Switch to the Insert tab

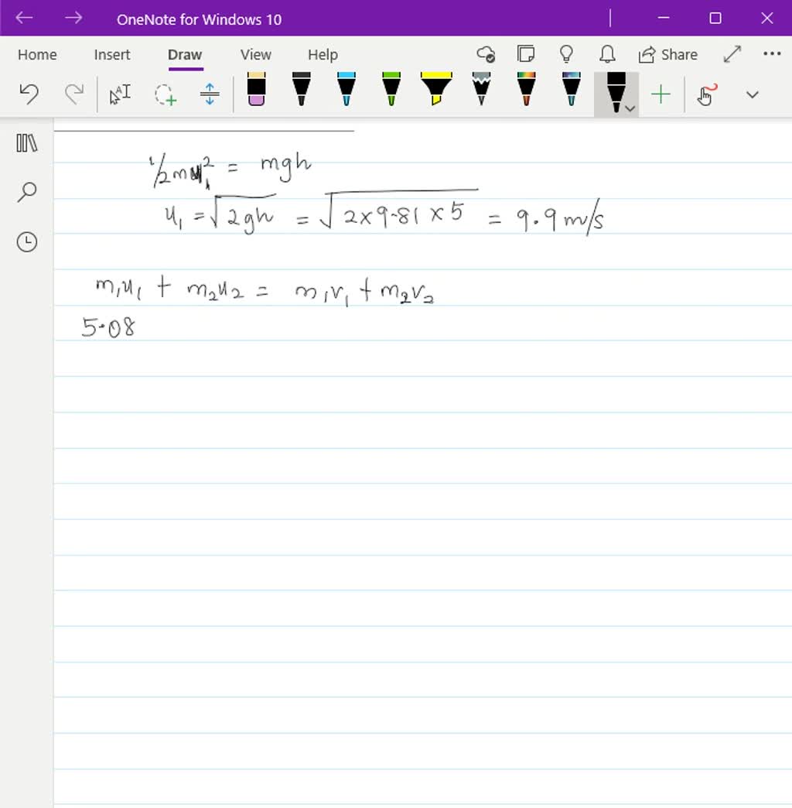click(112, 55)
